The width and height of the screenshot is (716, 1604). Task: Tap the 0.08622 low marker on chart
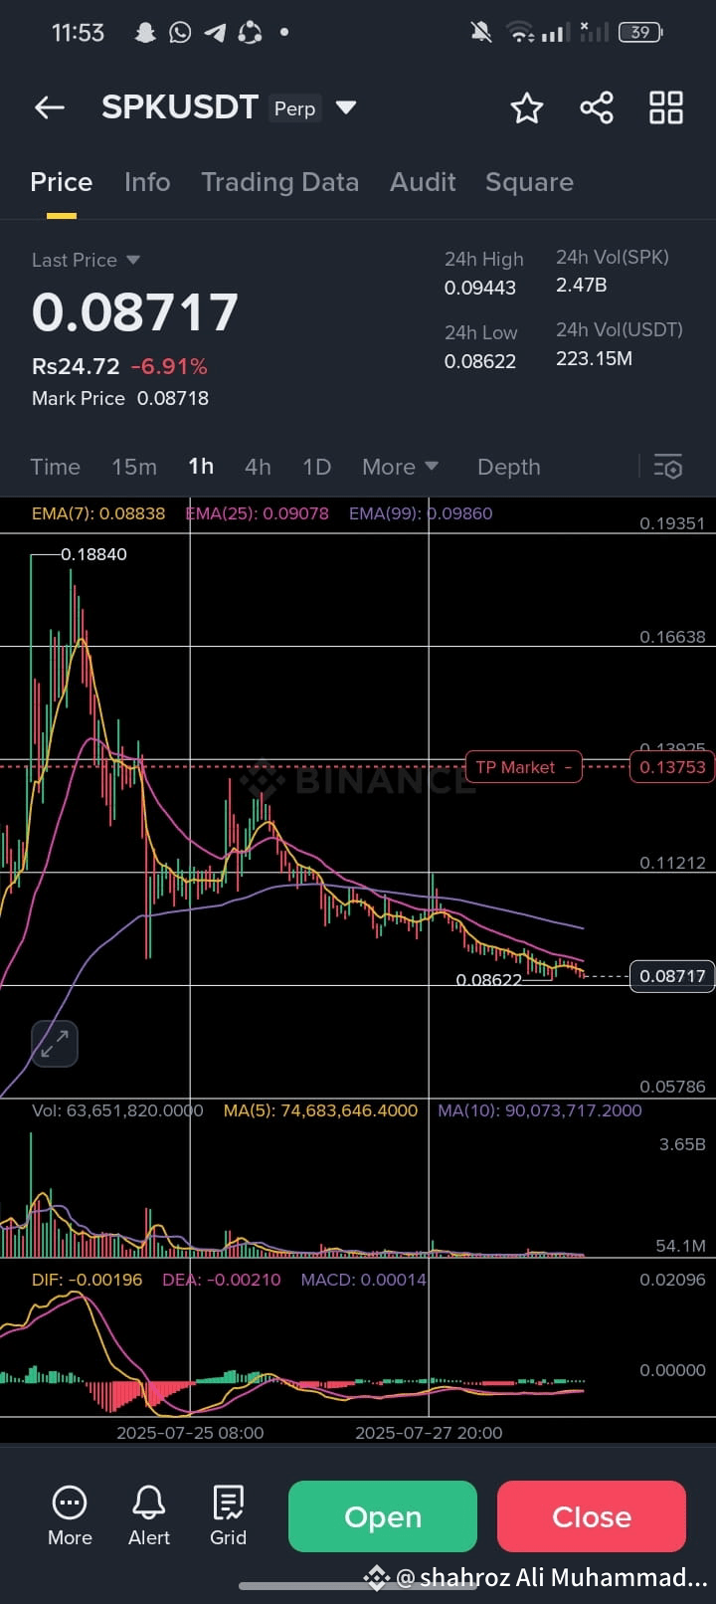(488, 980)
